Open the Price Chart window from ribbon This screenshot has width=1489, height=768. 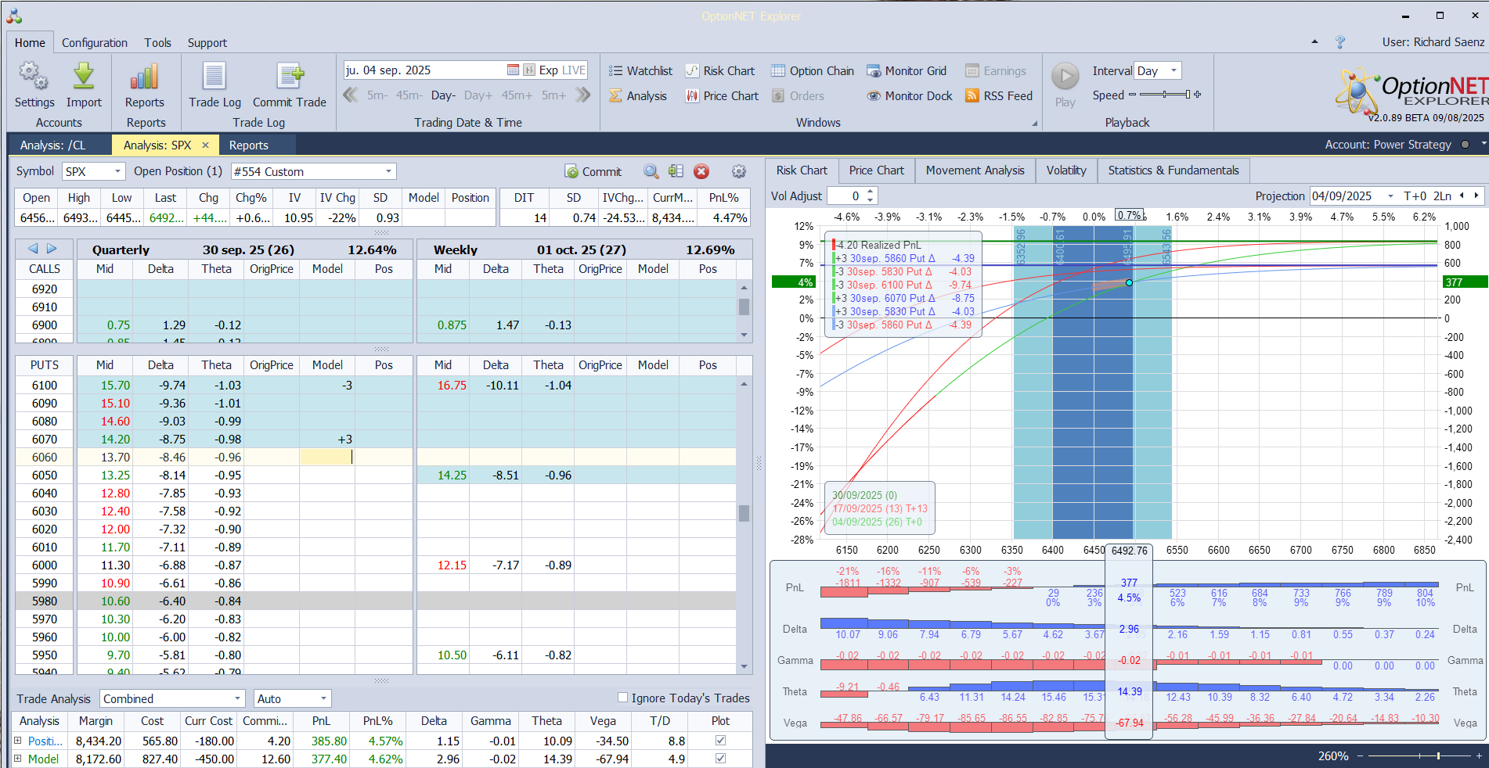[722, 96]
